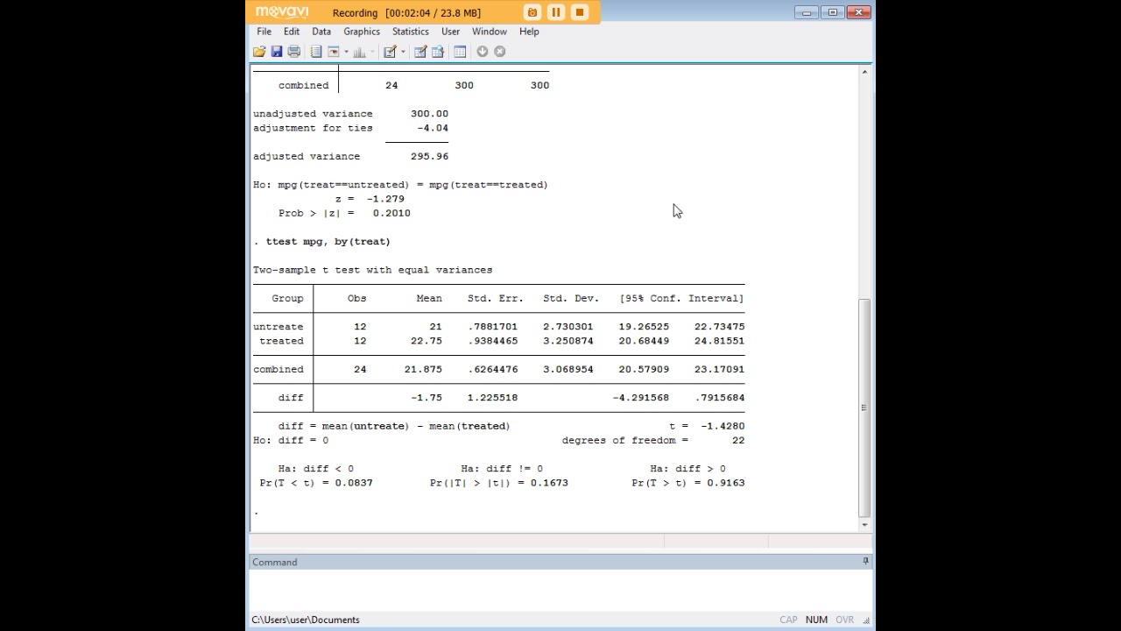Screen dimensions: 1121x631
Task: Click the 'Pr(T < t) = 0.0837' result
Action: pyautogui.click(x=316, y=483)
